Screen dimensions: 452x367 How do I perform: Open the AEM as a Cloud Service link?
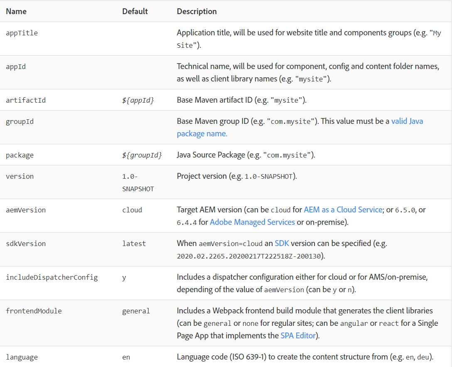[343, 210]
